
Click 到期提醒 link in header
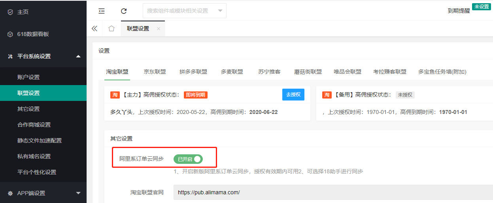pyautogui.click(x=459, y=11)
